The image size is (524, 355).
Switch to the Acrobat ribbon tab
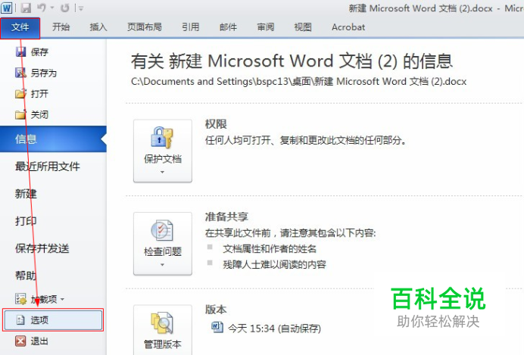pyautogui.click(x=348, y=27)
